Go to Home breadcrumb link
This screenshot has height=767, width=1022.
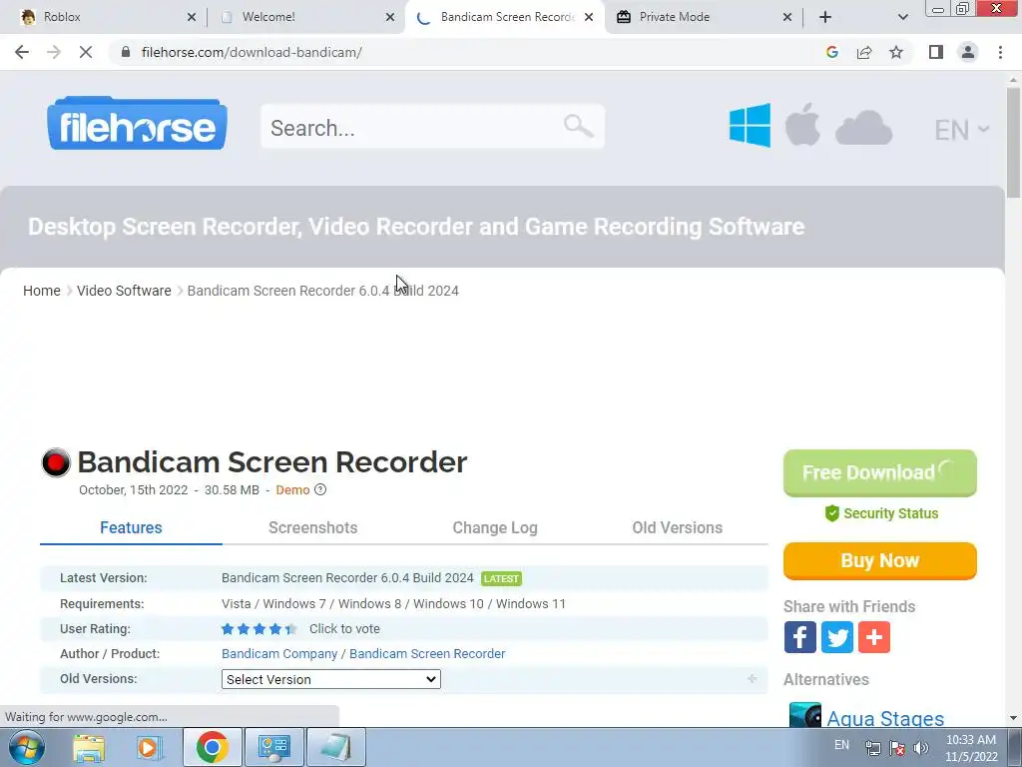[x=42, y=291]
